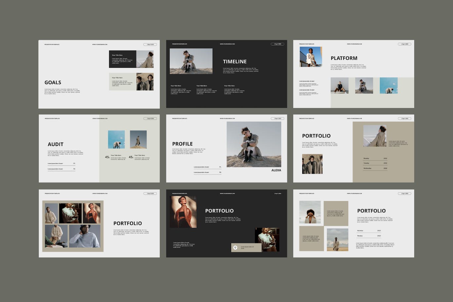Click the date pill on Platform slide
This screenshot has width=453, height=302.
(x=404, y=44)
